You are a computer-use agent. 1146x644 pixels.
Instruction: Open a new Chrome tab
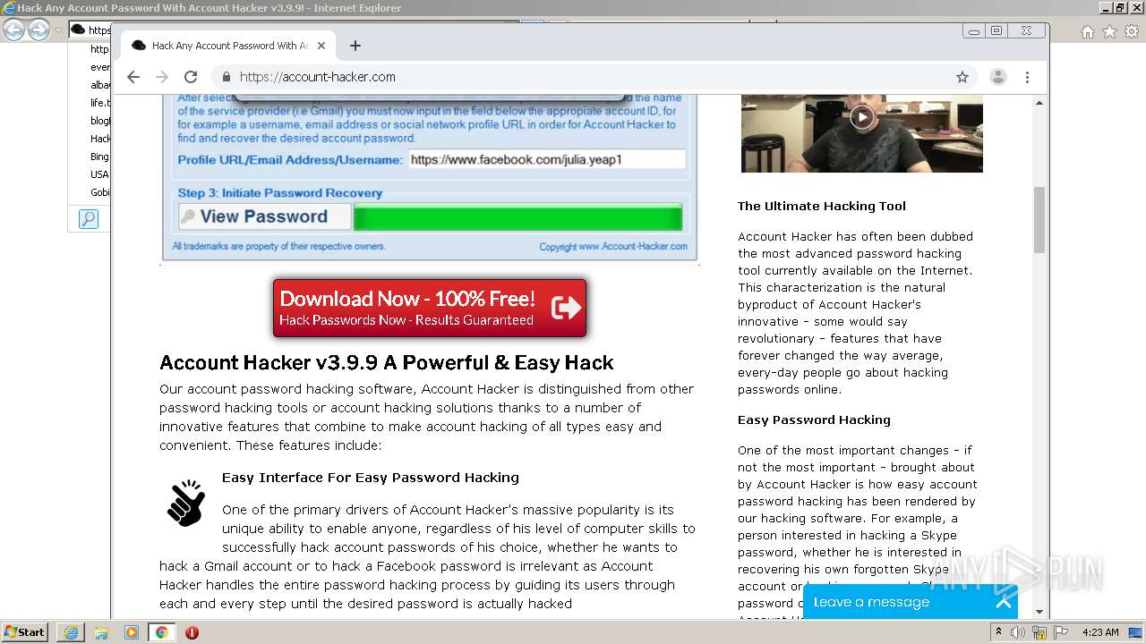355,46
